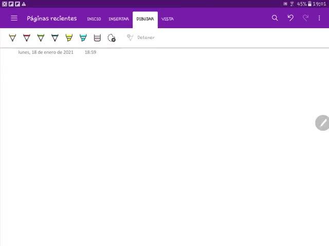Select the red pen tool
The width and height of the screenshot is (329, 246).
(x=27, y=38)
